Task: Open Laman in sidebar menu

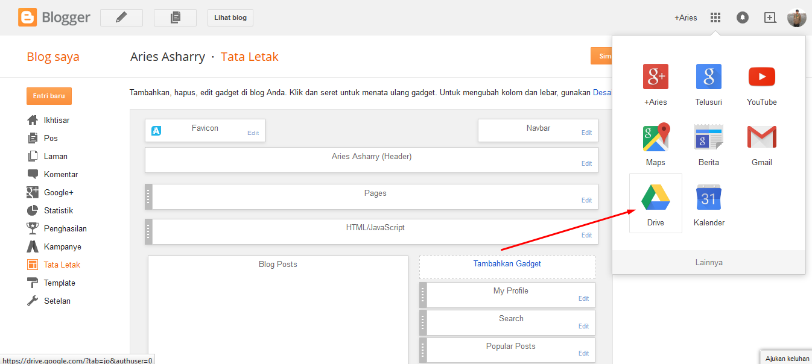Action: pyautogui.click(x=55, y=156)
